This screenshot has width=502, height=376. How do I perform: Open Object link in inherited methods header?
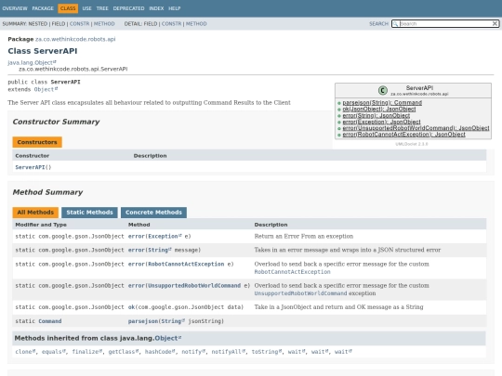(x=167, y=338)
